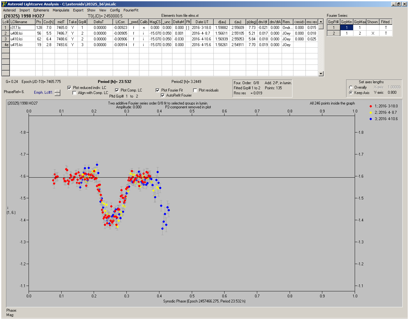Open the Ephemeris menu
The width and height of the screenshot is (409, 319).
[41, 10]
